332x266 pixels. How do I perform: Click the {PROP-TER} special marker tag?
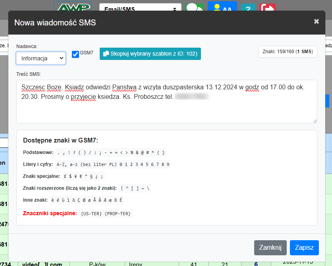pyautogui.click(x=118, y=214)
